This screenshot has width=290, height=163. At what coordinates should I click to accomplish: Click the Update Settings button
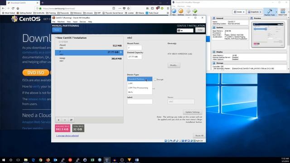pos(193,112)
